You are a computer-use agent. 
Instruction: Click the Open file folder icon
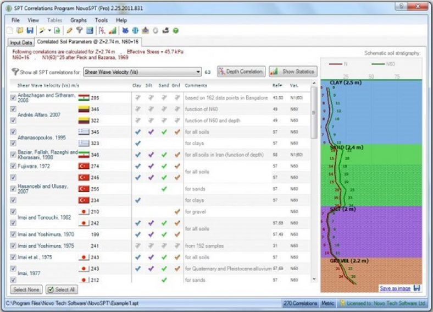pyautogui.click(x=20, y=31)
